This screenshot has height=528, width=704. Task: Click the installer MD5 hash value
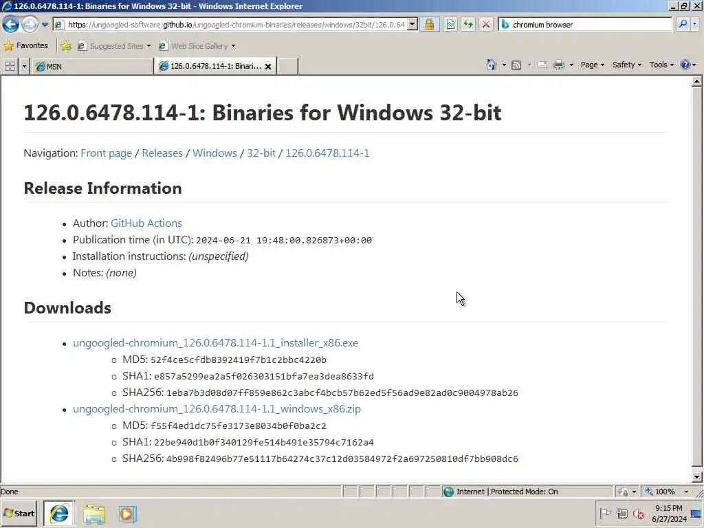(x=239, y=360)
